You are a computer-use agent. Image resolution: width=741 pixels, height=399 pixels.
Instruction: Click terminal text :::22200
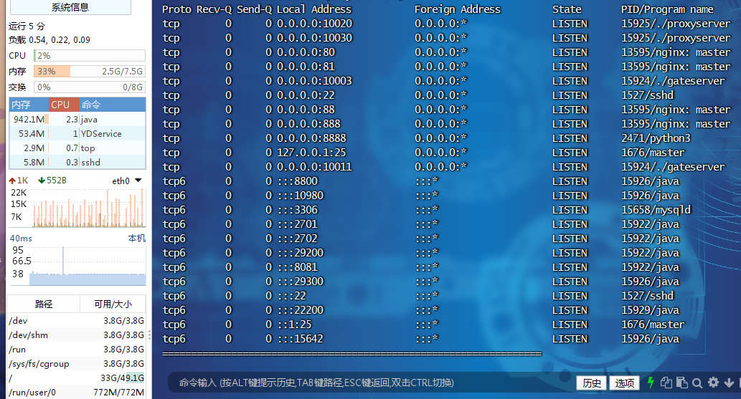click(300, 309)
